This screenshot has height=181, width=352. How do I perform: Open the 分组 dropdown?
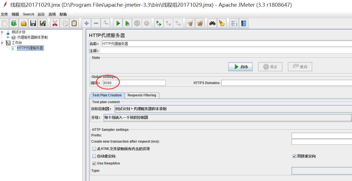coord(228,117)
